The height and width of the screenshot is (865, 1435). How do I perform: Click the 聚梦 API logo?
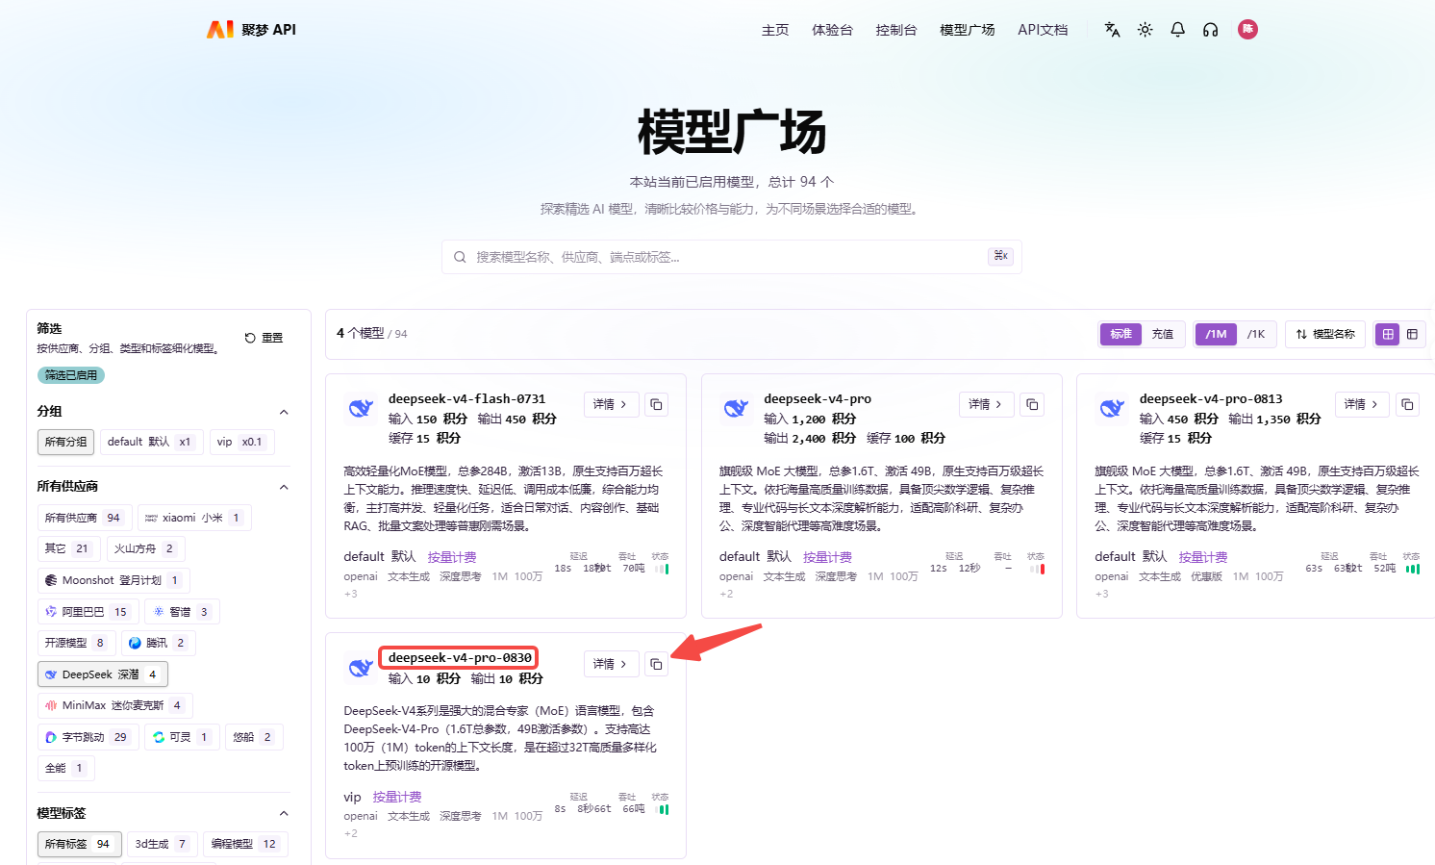pos(251,30)
